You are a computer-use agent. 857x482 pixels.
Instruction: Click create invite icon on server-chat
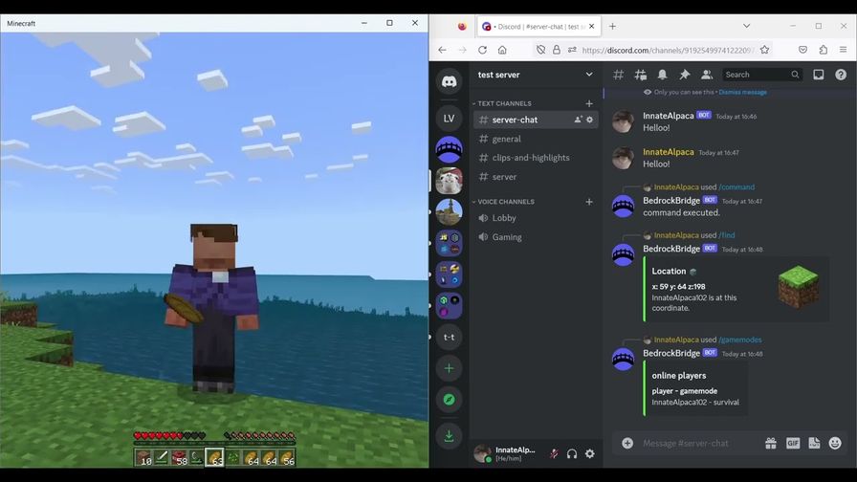pyautogui.click(x=578, y=120)
